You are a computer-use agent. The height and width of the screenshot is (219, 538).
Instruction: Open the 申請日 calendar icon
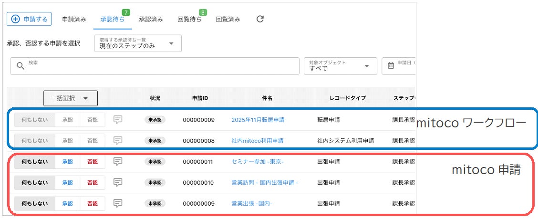pos(391,65)
